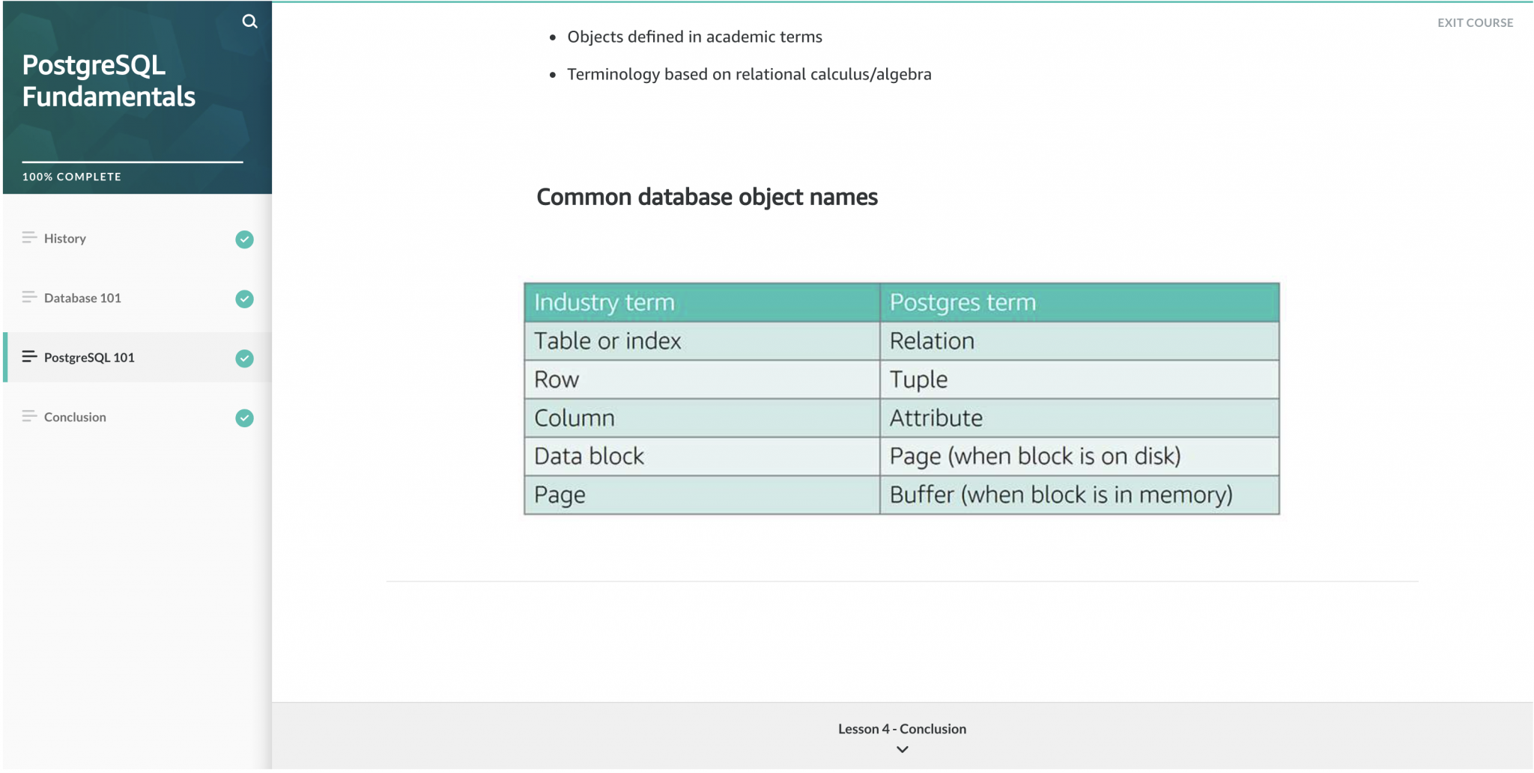Toggle the History completion checkmark
The height and width of the screenshot is (773, 1534).
(x=244, y=239)
